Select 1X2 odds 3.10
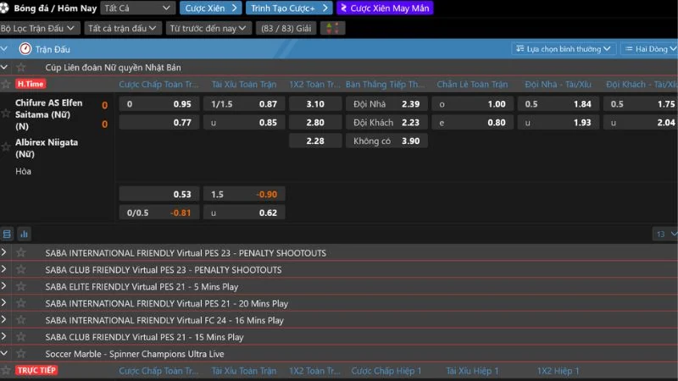678x381 pixels. 315,104
